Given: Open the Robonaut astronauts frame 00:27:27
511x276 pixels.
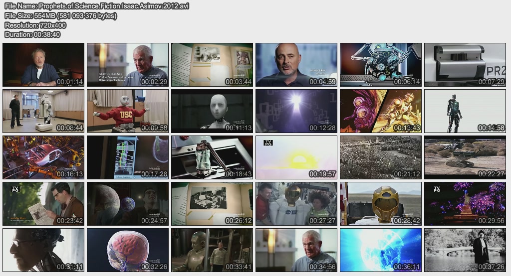Looking at the screenshot, I should 296,204.
